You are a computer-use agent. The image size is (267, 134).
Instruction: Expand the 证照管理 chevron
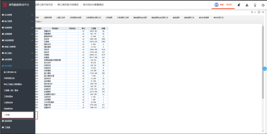pyautogui.click(x=32, y=34)
